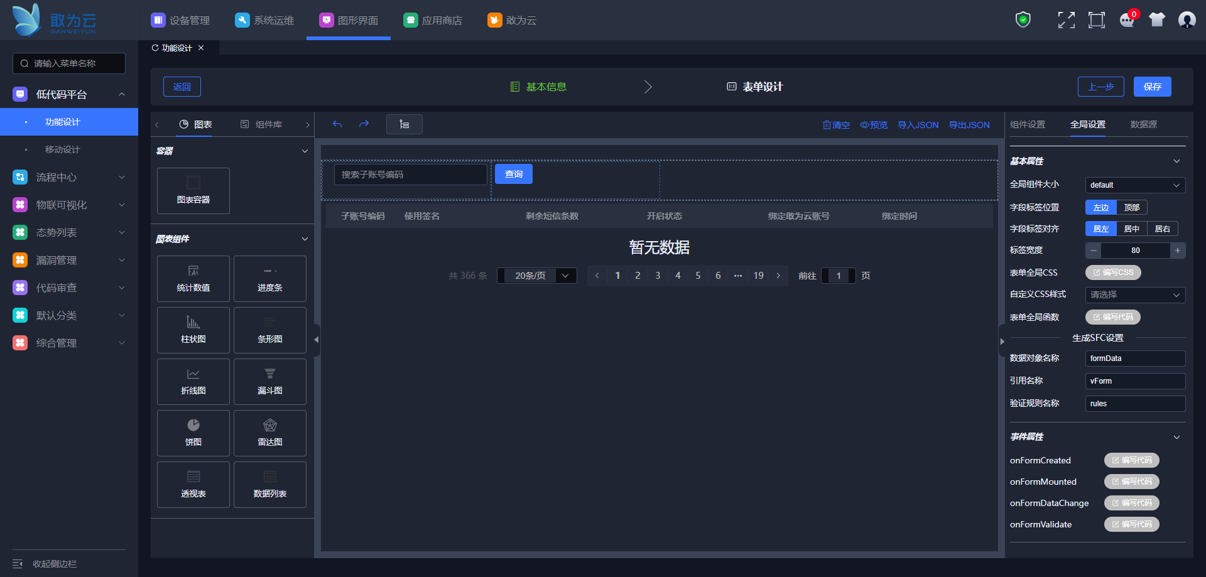Click the 导入JSON link
1206x577 pixels.
[918, 125]
